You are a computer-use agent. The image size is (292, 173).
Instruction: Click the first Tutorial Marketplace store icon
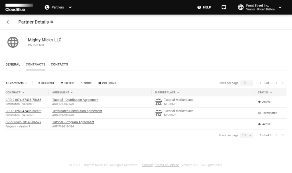(x=158, y=102)
